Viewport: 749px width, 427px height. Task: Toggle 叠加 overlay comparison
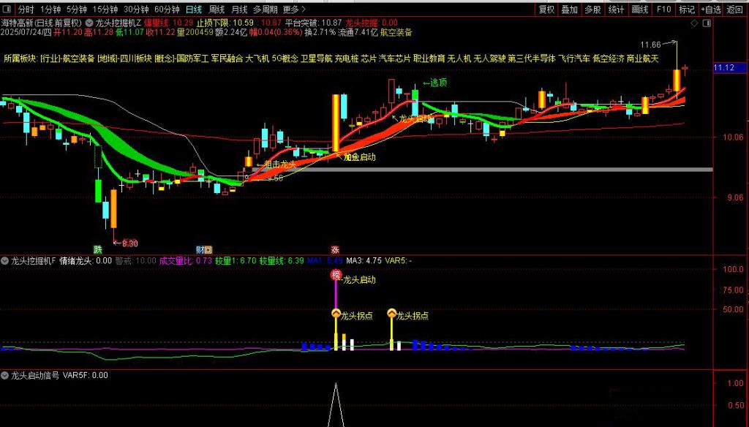point(570,10)
